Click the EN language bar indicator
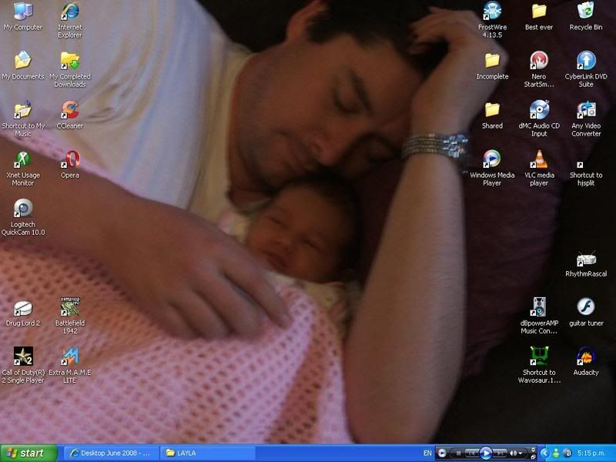The image size is (616, 462). point(427,453)
